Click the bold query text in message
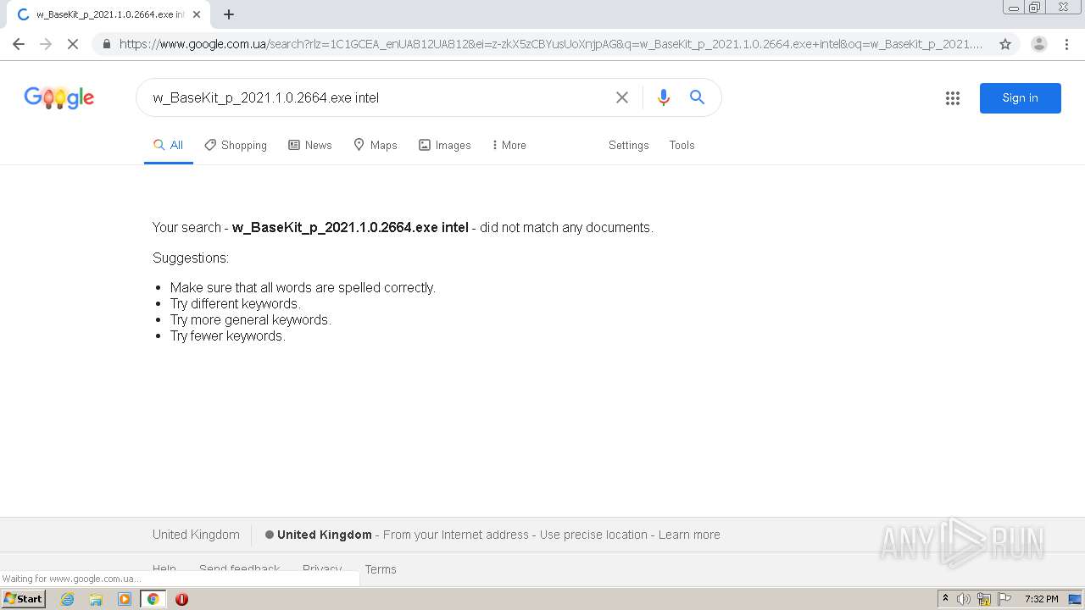This screenshot has width=1085, height=610. pyautogui.click(x=350, y=227)
